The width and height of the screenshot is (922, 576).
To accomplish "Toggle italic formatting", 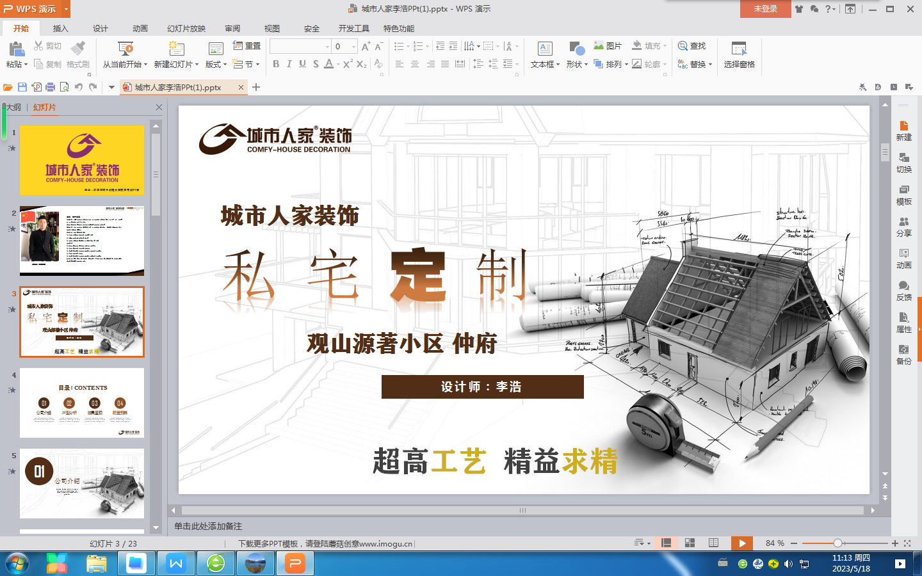I will pyautogui.click(x=289, y=64).
